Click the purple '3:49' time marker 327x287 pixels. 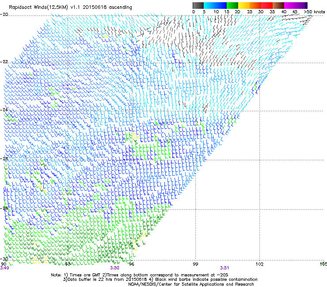pyautogui.click(x=4, y=268)
